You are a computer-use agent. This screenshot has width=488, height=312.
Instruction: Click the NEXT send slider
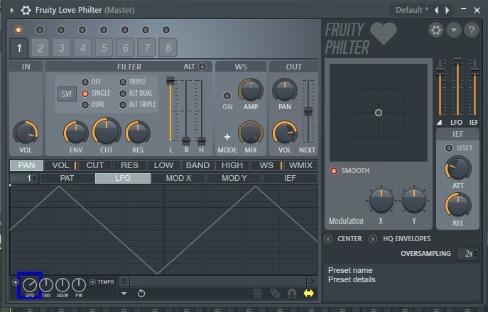click(x=308, y=111)
